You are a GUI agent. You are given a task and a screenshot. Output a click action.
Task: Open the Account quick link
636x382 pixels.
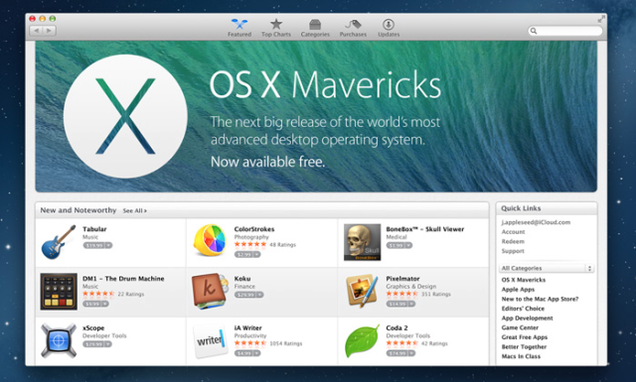tap(513, 232)
